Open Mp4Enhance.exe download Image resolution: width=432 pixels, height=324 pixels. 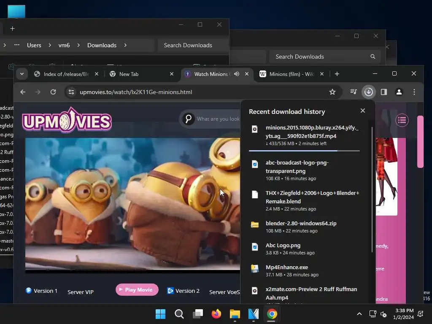pyautogui.click(x=305, y=270)
